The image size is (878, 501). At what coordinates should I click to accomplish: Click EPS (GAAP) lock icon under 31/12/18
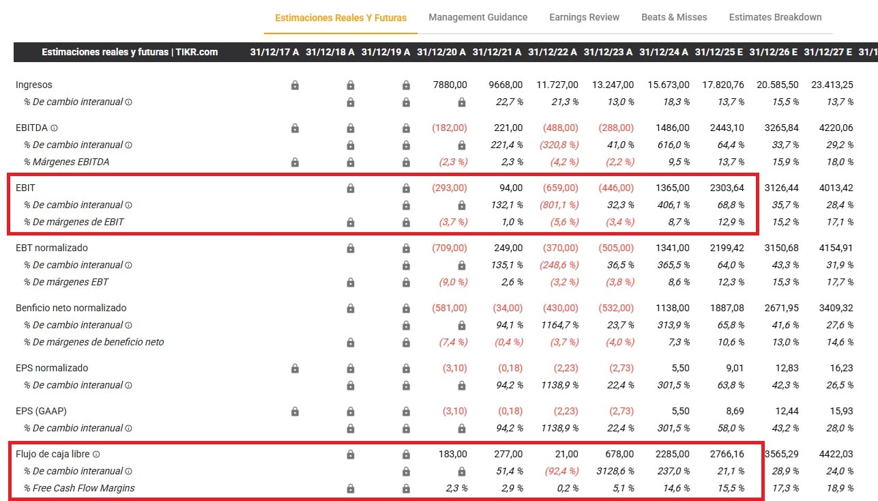350,412
